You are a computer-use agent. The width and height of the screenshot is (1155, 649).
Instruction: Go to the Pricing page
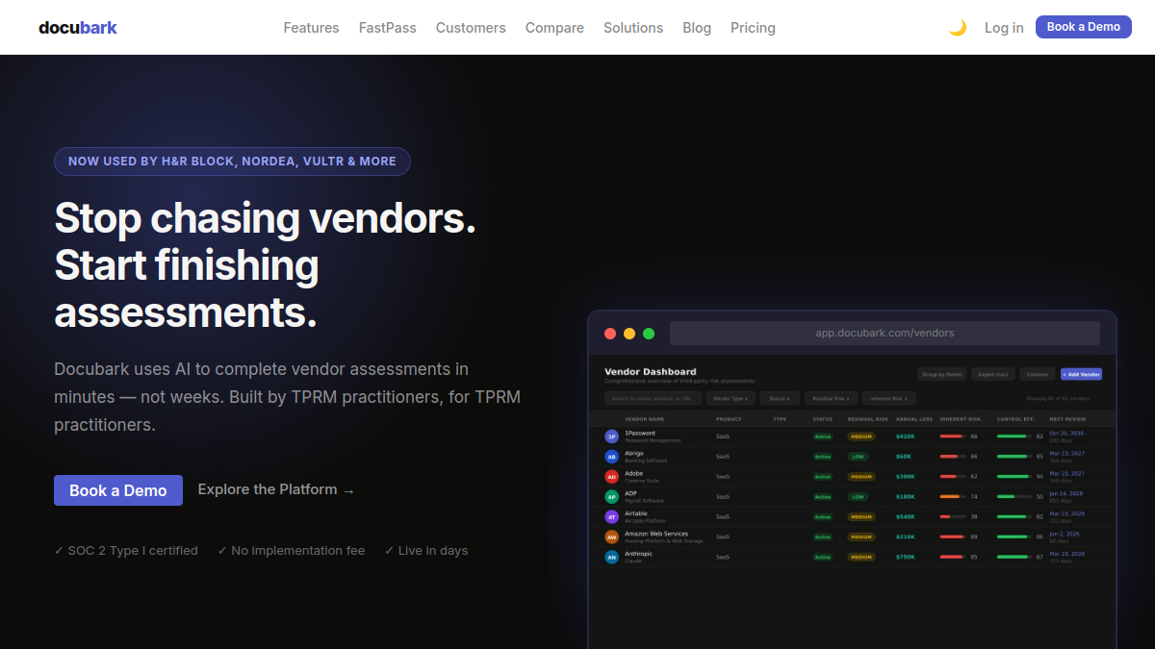pos(753,28)
